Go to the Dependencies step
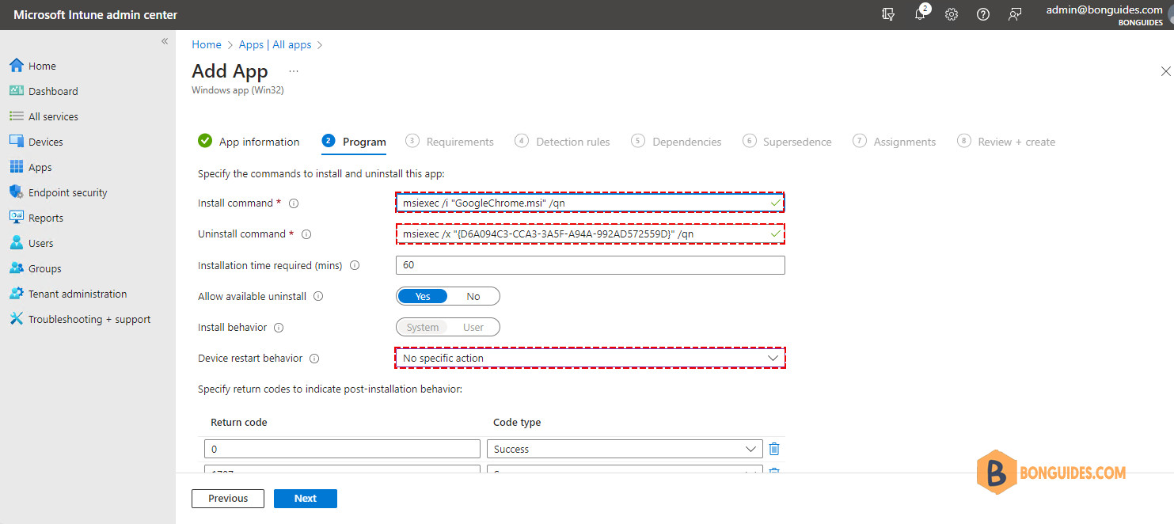 click(x=677, y=142)
